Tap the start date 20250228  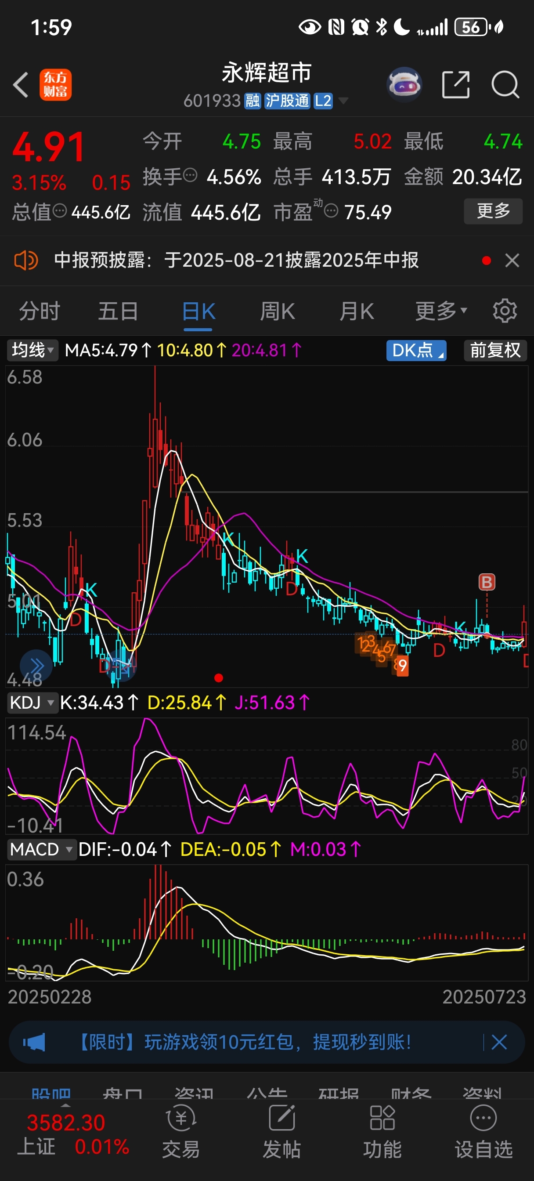click(50, 997)
